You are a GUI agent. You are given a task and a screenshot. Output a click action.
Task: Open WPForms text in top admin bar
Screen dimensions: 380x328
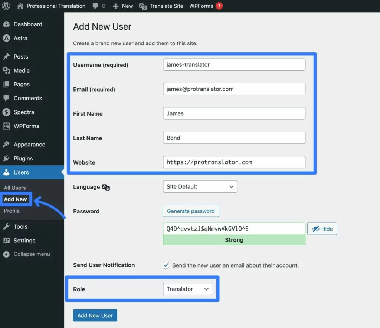(x=201, y=6)
